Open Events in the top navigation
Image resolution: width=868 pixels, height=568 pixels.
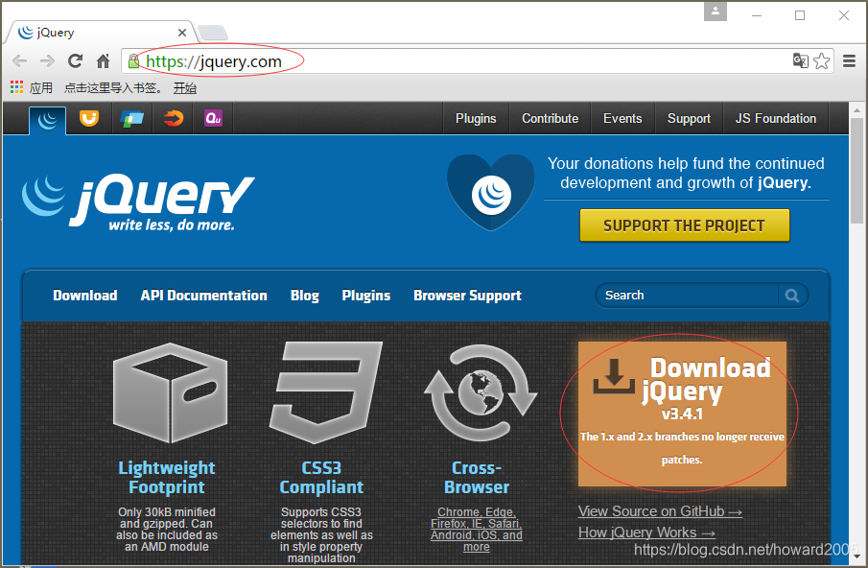[622, 118]
